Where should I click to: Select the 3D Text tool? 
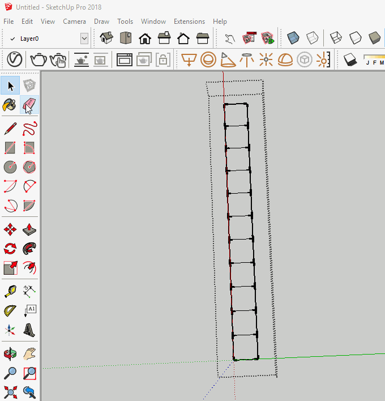(x=29, y=330)
